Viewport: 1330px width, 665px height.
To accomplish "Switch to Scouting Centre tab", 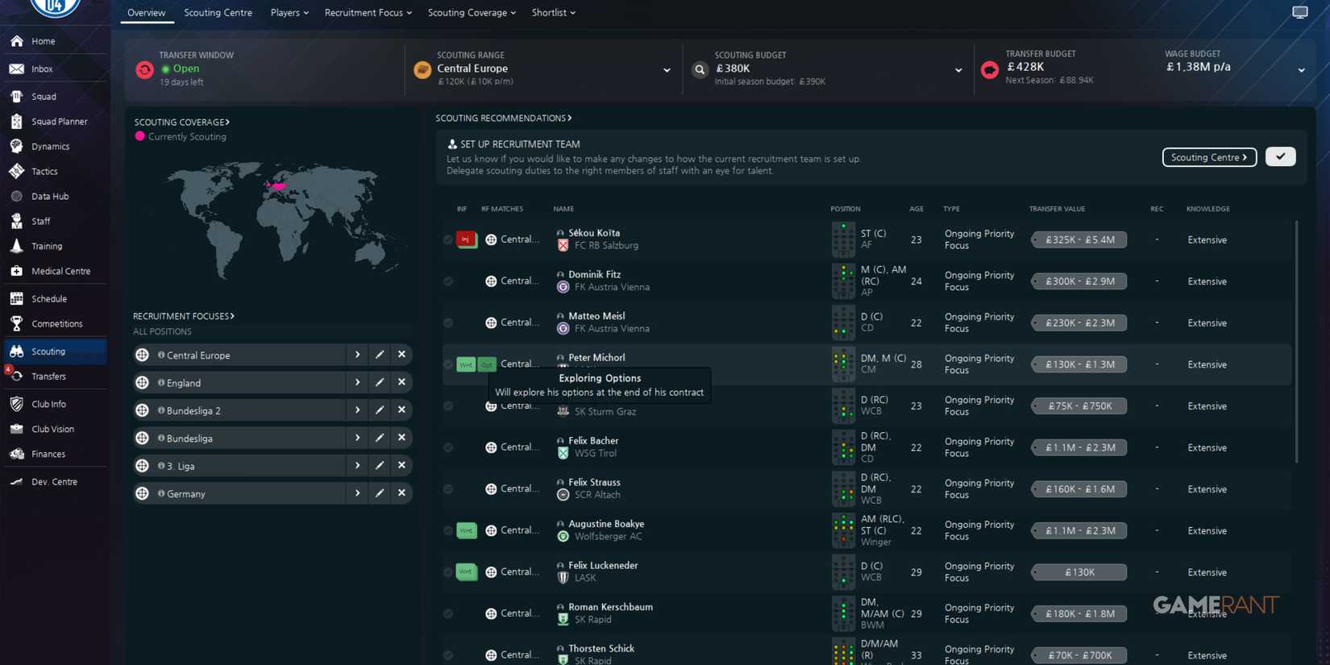I will pyautogui.click(x=218, y=13).
